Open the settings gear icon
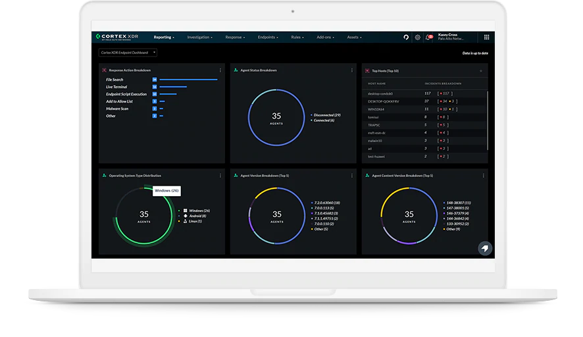Screen dimensions: 583x337 (x=418, y=38)
